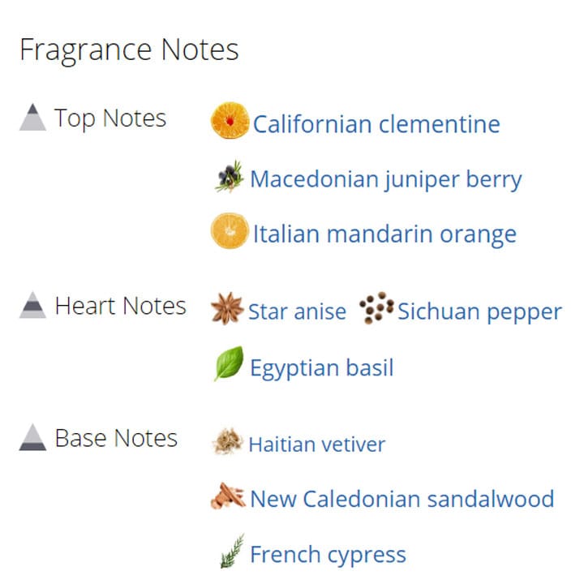Visit the Egyptian basil link
The width and height of the screenshot is (584, 584).
pos(321,367)
